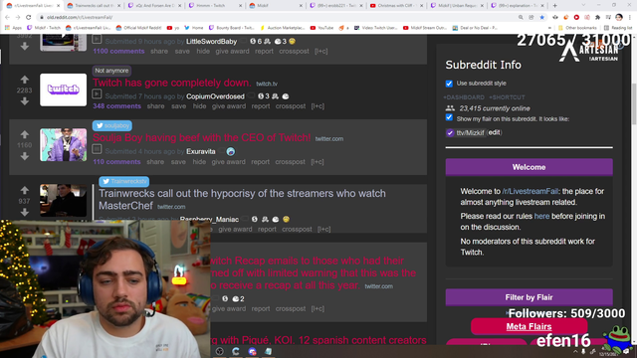Upvote the Trainwrecks MasterChef post

coord(24,190)
